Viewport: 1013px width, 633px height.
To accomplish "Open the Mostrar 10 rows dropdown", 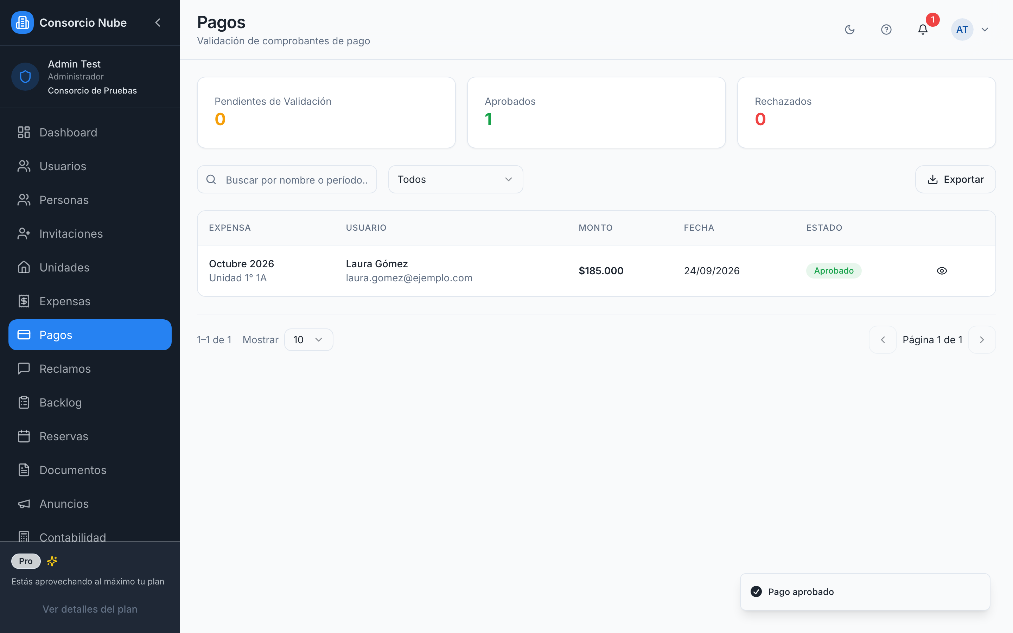I will click(x=308, y=339).
